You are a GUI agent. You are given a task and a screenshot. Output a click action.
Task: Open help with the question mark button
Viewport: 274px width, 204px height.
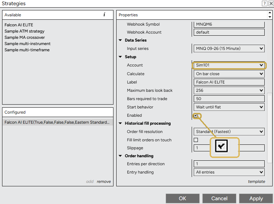[x=265, y=3]
